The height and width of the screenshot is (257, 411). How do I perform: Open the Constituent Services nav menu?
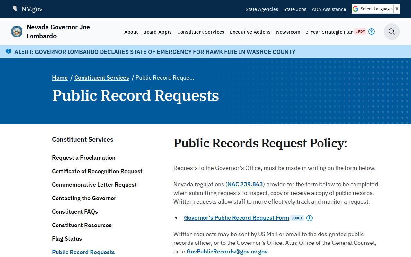[201, 32]
